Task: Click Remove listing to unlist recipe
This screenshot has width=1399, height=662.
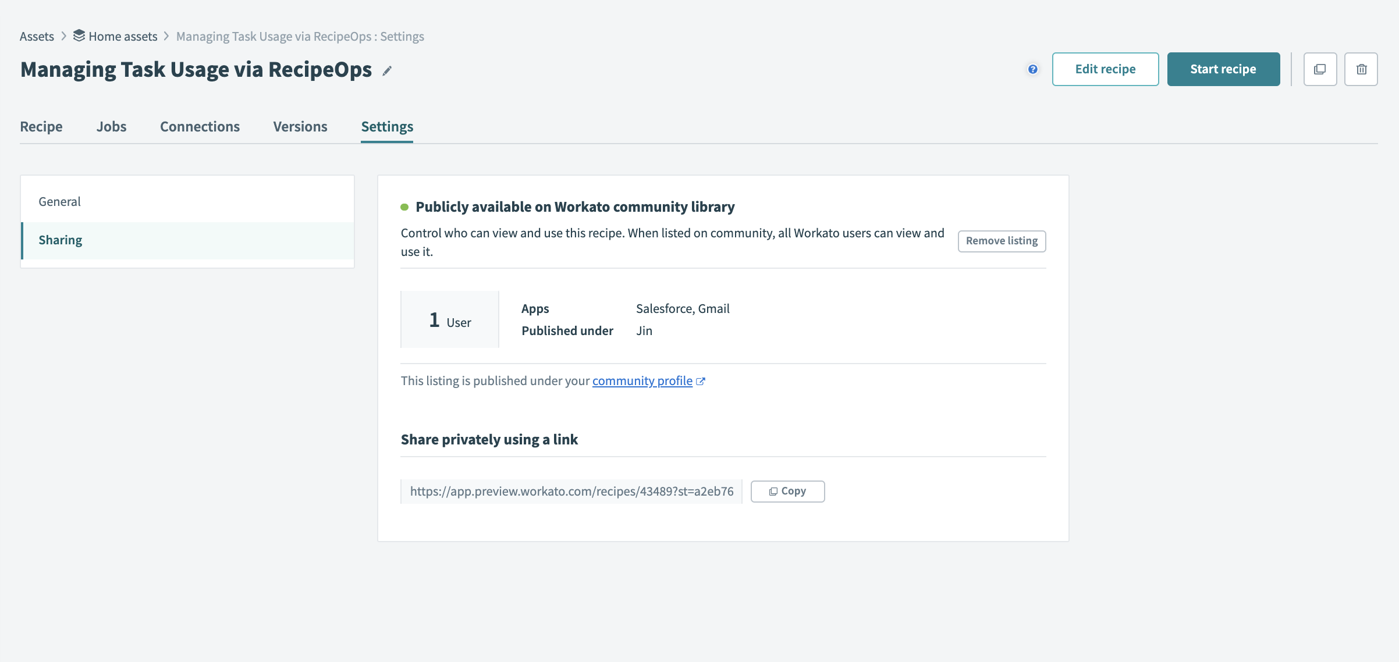Action: (x=1002, y=240)
